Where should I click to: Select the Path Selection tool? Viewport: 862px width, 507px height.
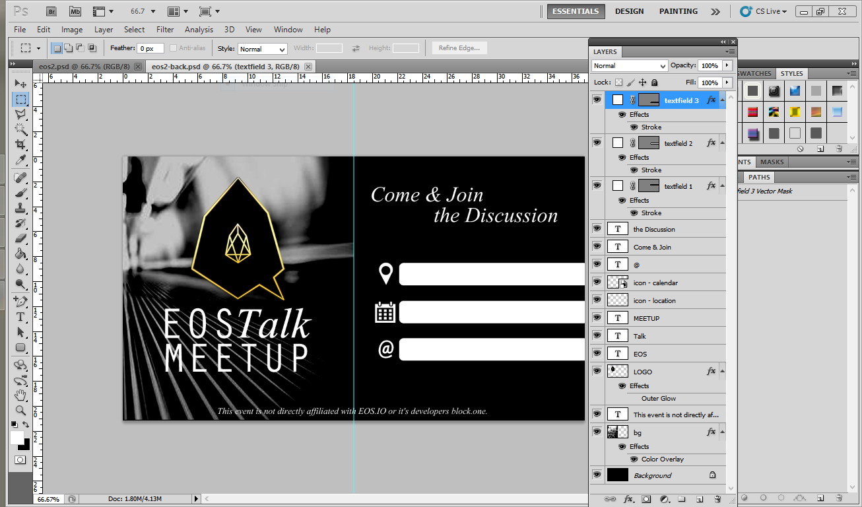(20, 331)
